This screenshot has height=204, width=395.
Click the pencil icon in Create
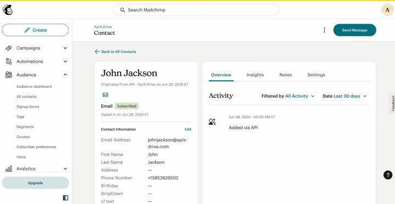pos(27,30)
